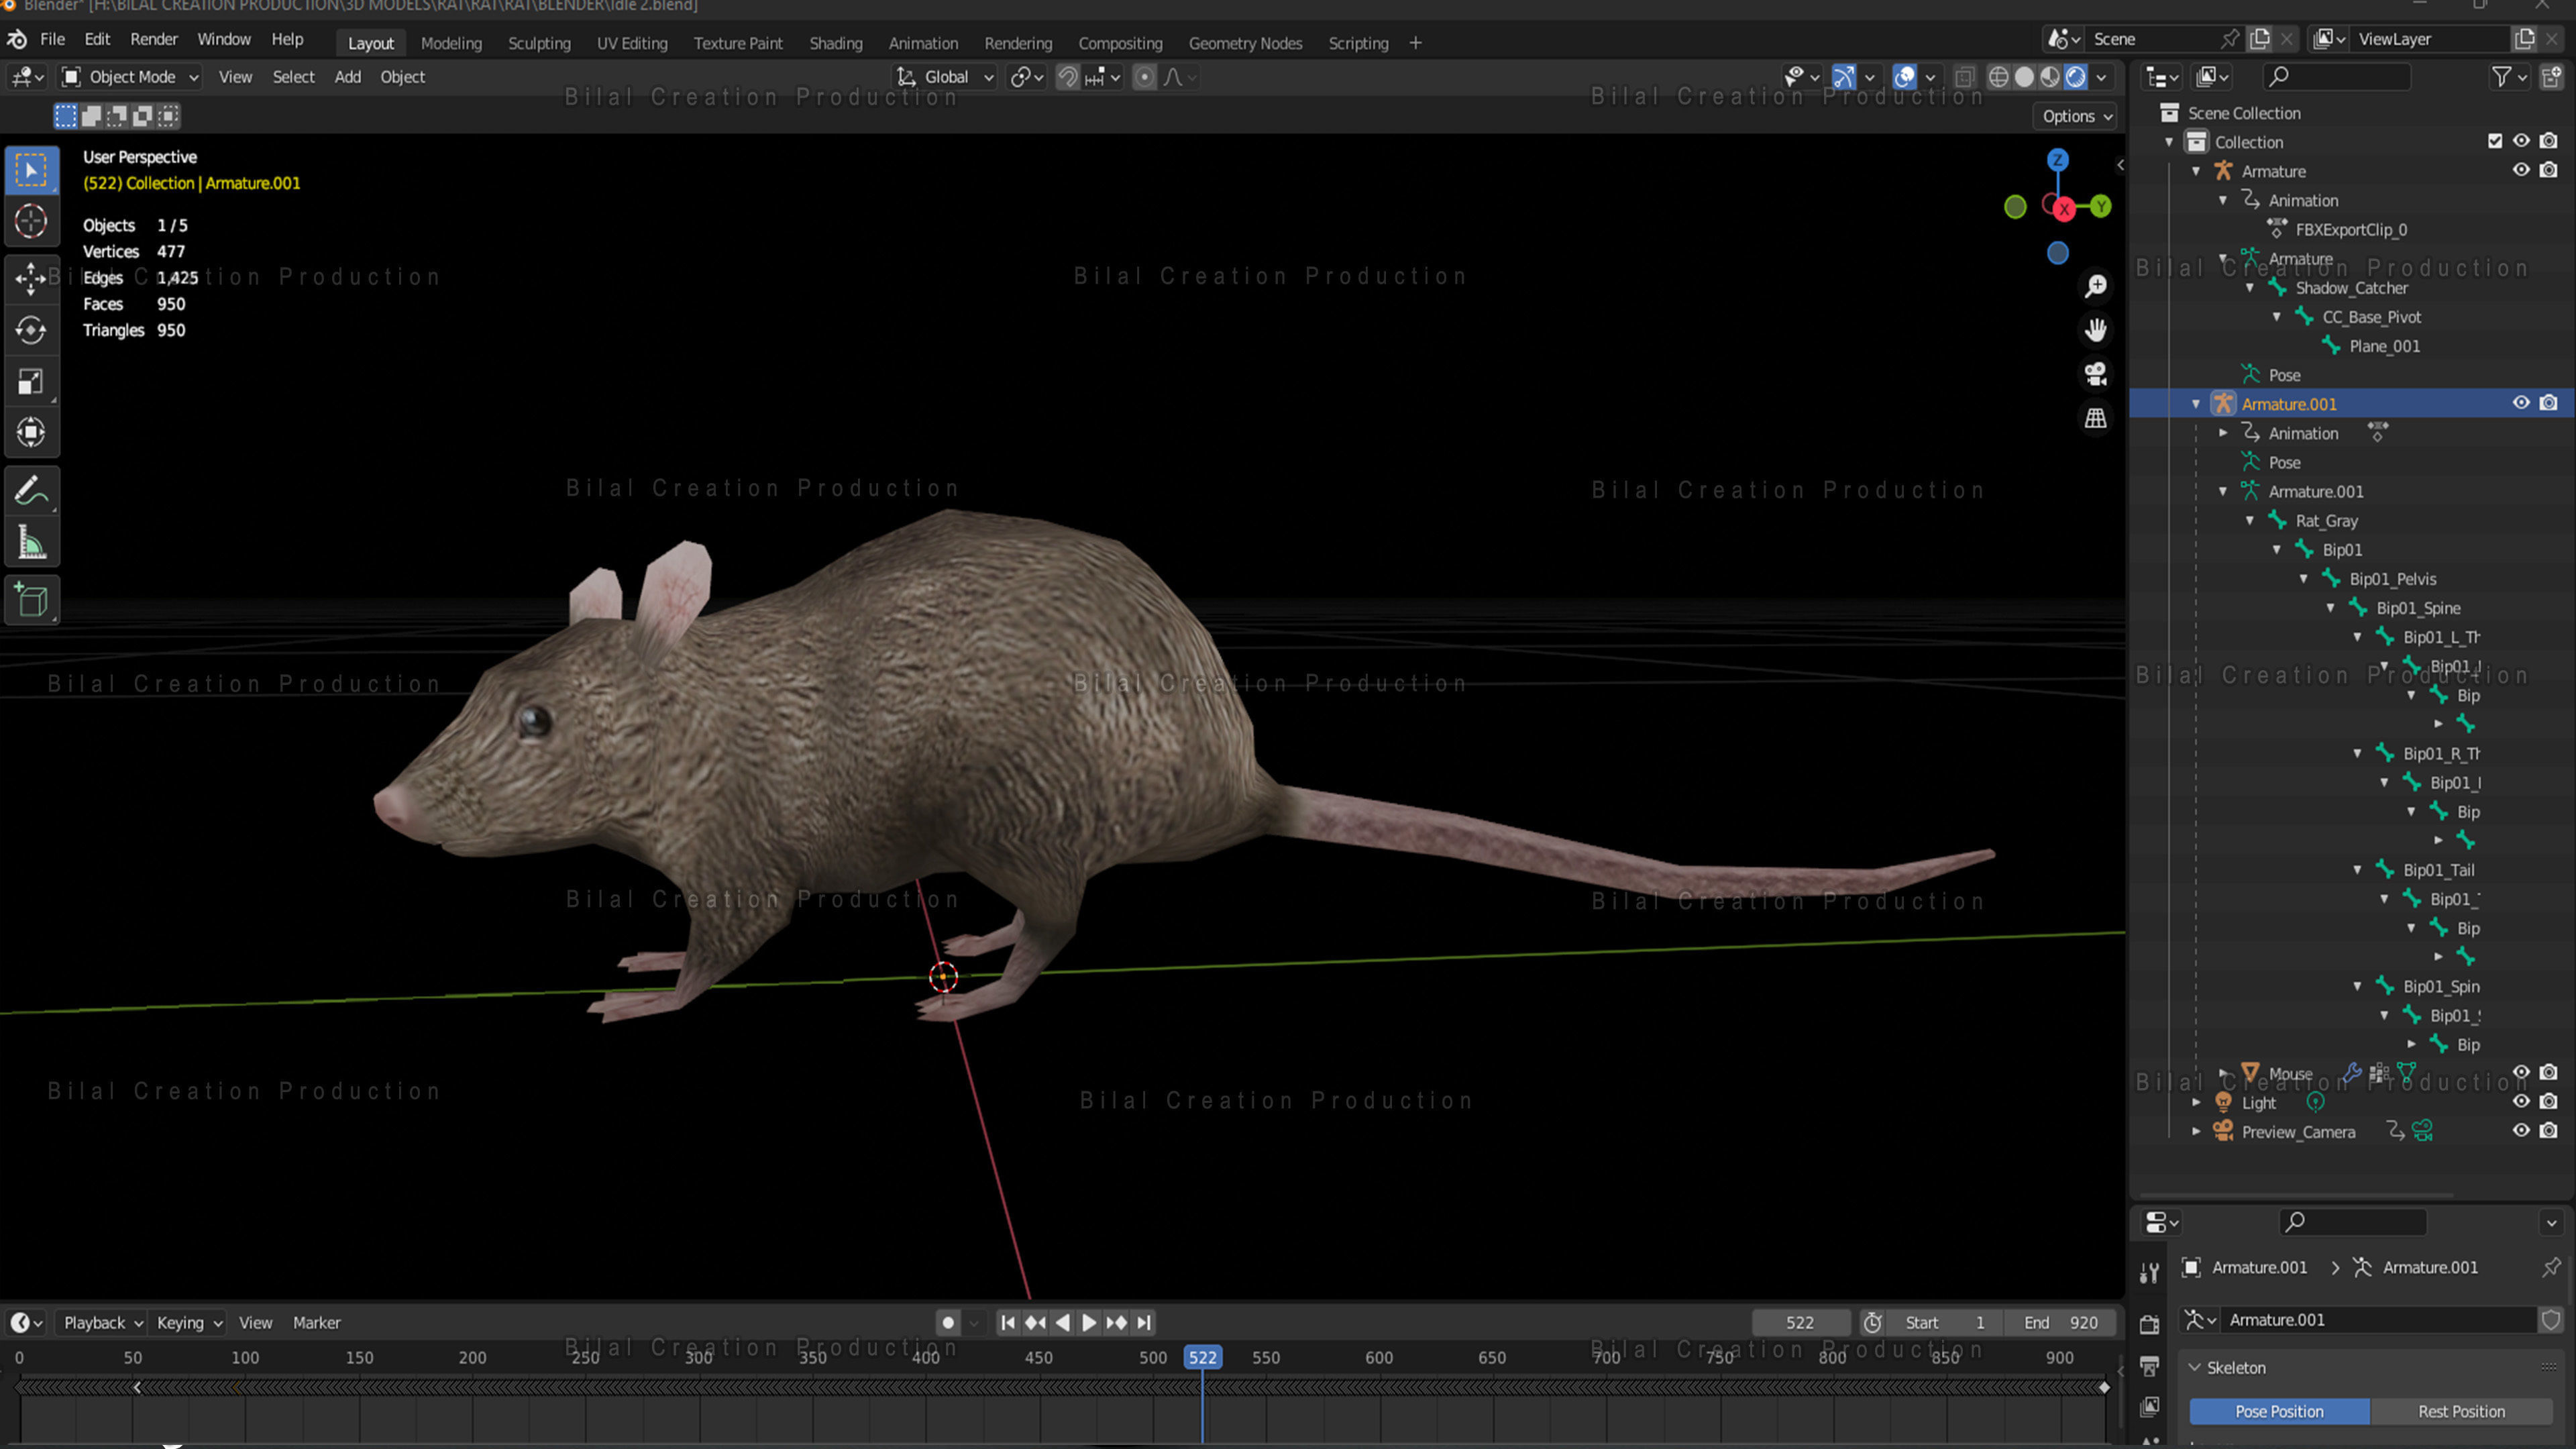Image resolution: width=2576 pixels, height=1449 pixels.
Task: Toggle Light visibility eye icon
Action: [x=2521, y=1102]
